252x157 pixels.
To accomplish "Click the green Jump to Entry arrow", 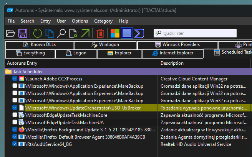I will click(x=85, y=33).
